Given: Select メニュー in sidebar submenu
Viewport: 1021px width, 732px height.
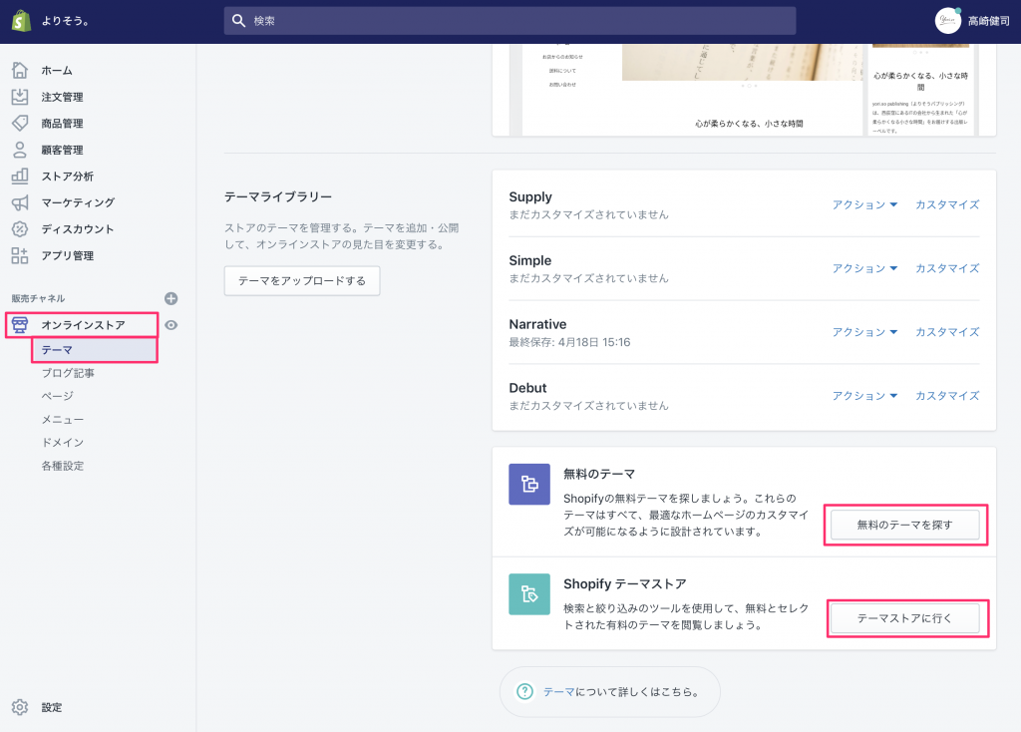Looking at the screenshot, I should pos(63,420).
